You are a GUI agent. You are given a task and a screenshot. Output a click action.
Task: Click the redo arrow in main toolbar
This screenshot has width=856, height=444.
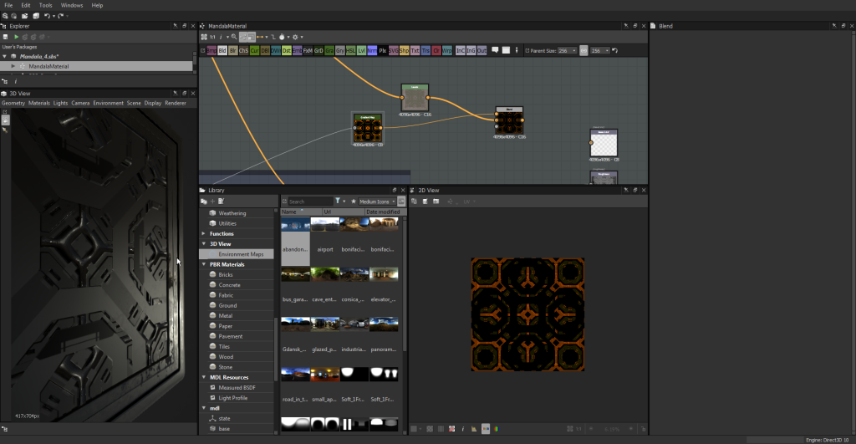coord(60,16)
